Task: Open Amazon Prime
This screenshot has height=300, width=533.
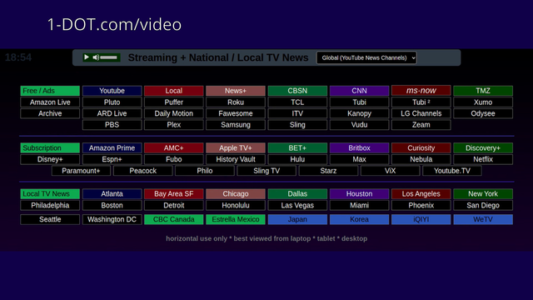Action: pos(112,148)
